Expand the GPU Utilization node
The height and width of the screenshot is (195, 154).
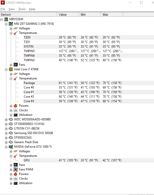(x=11, y=183)
